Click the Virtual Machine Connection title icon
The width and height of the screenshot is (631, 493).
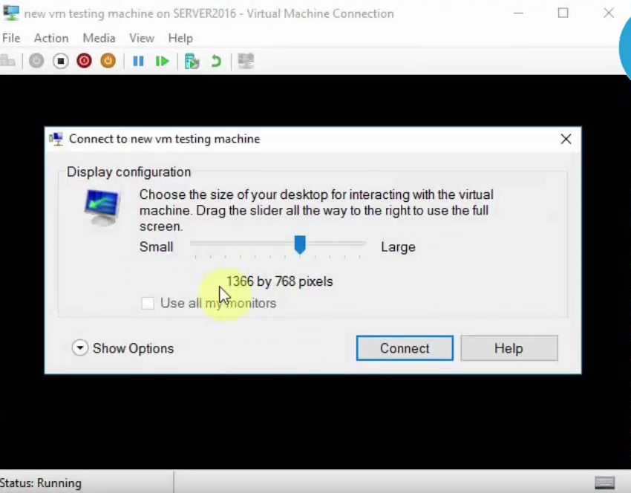pos(11,13)
